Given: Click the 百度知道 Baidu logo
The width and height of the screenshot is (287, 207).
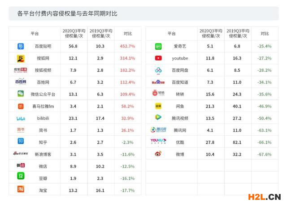Looking at the screenshot, I should pos(158,82).
